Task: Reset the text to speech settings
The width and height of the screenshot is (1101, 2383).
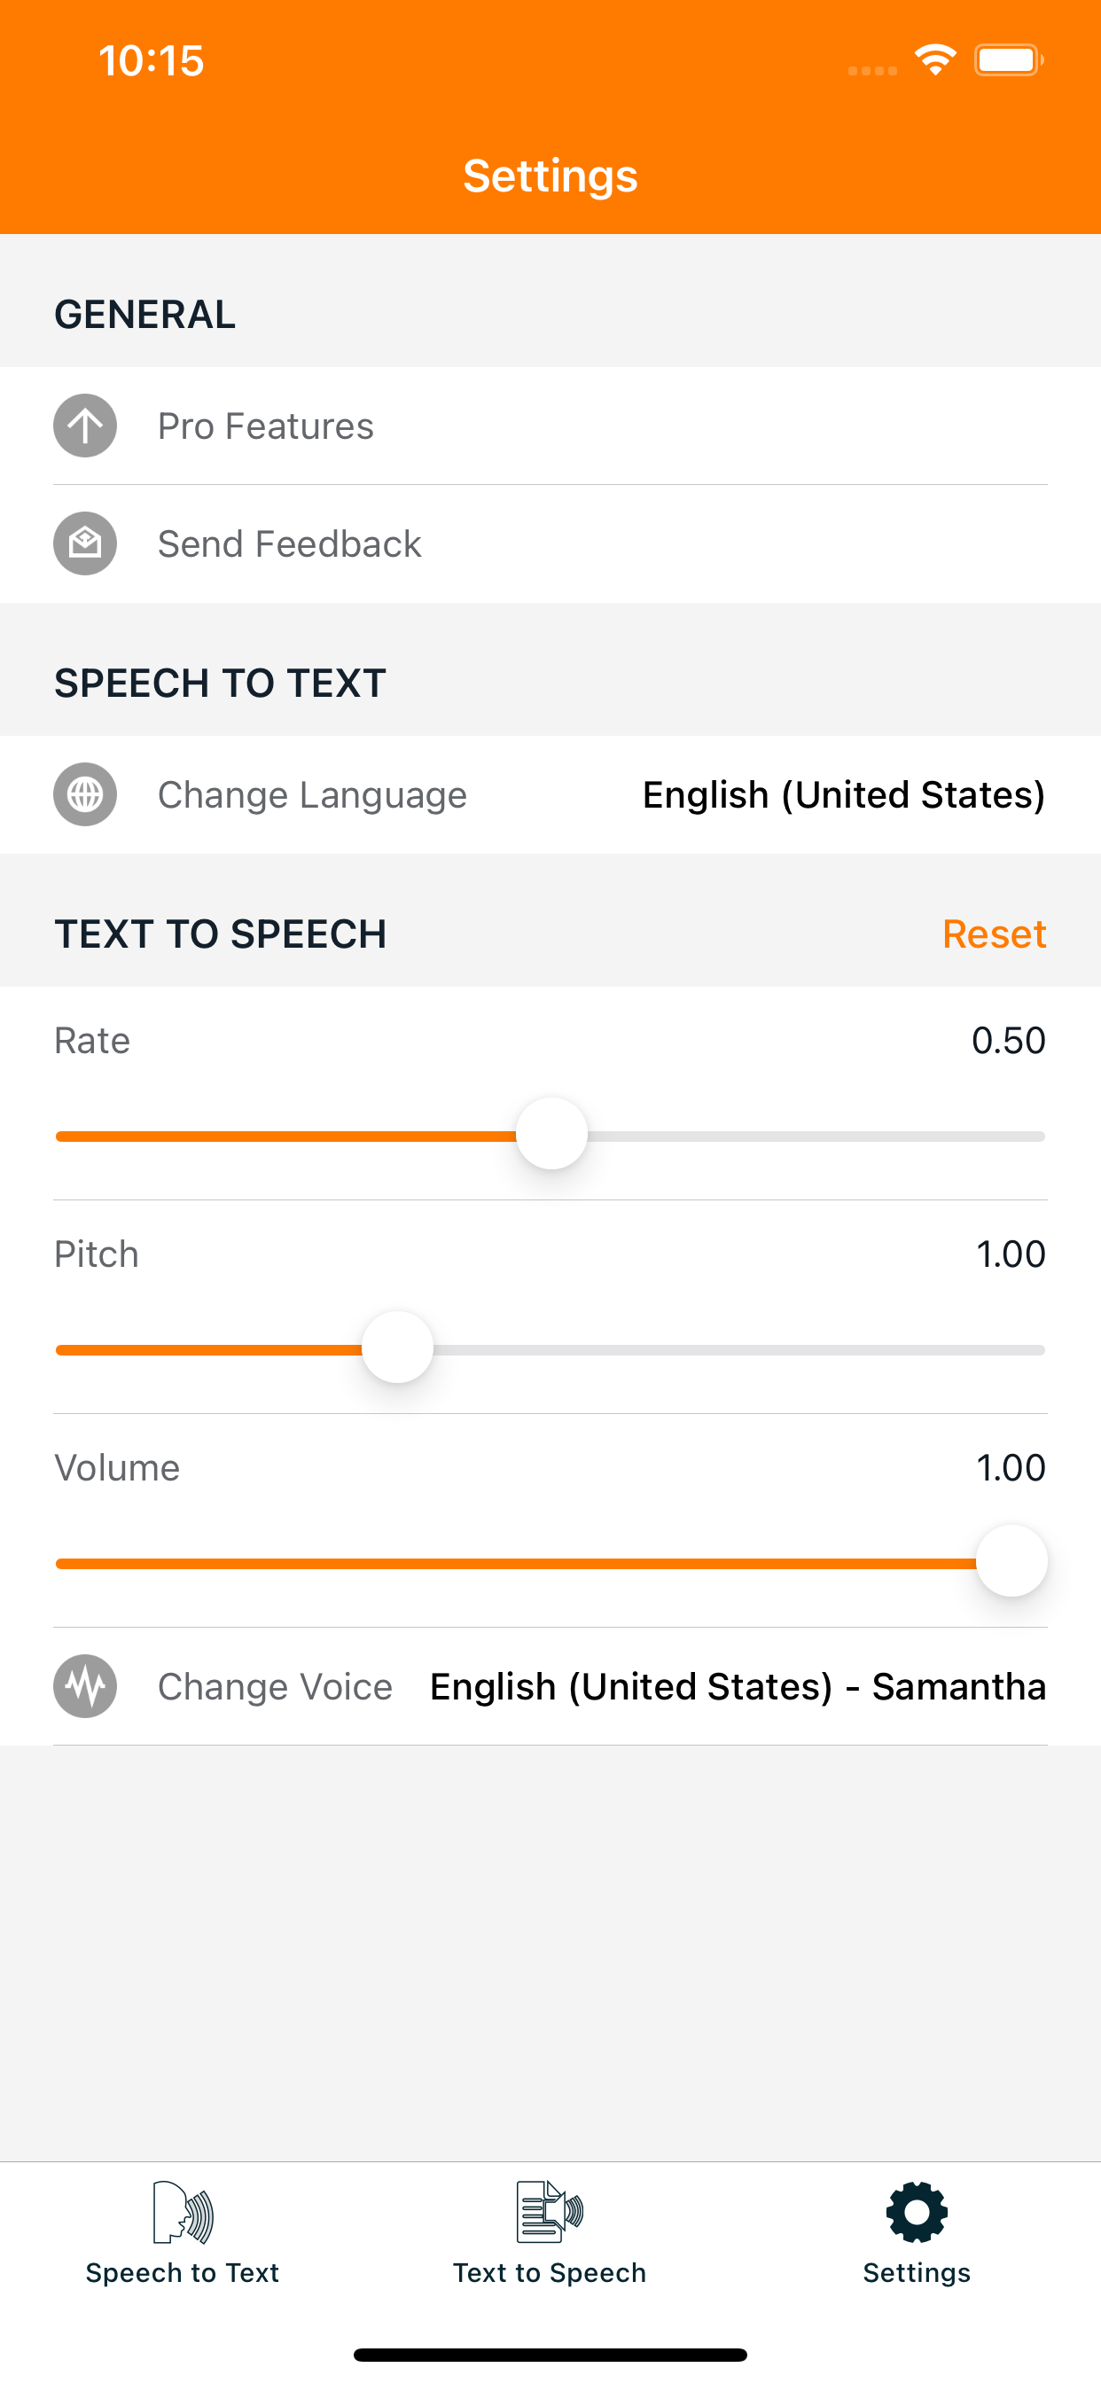Action: click(995, 934)
